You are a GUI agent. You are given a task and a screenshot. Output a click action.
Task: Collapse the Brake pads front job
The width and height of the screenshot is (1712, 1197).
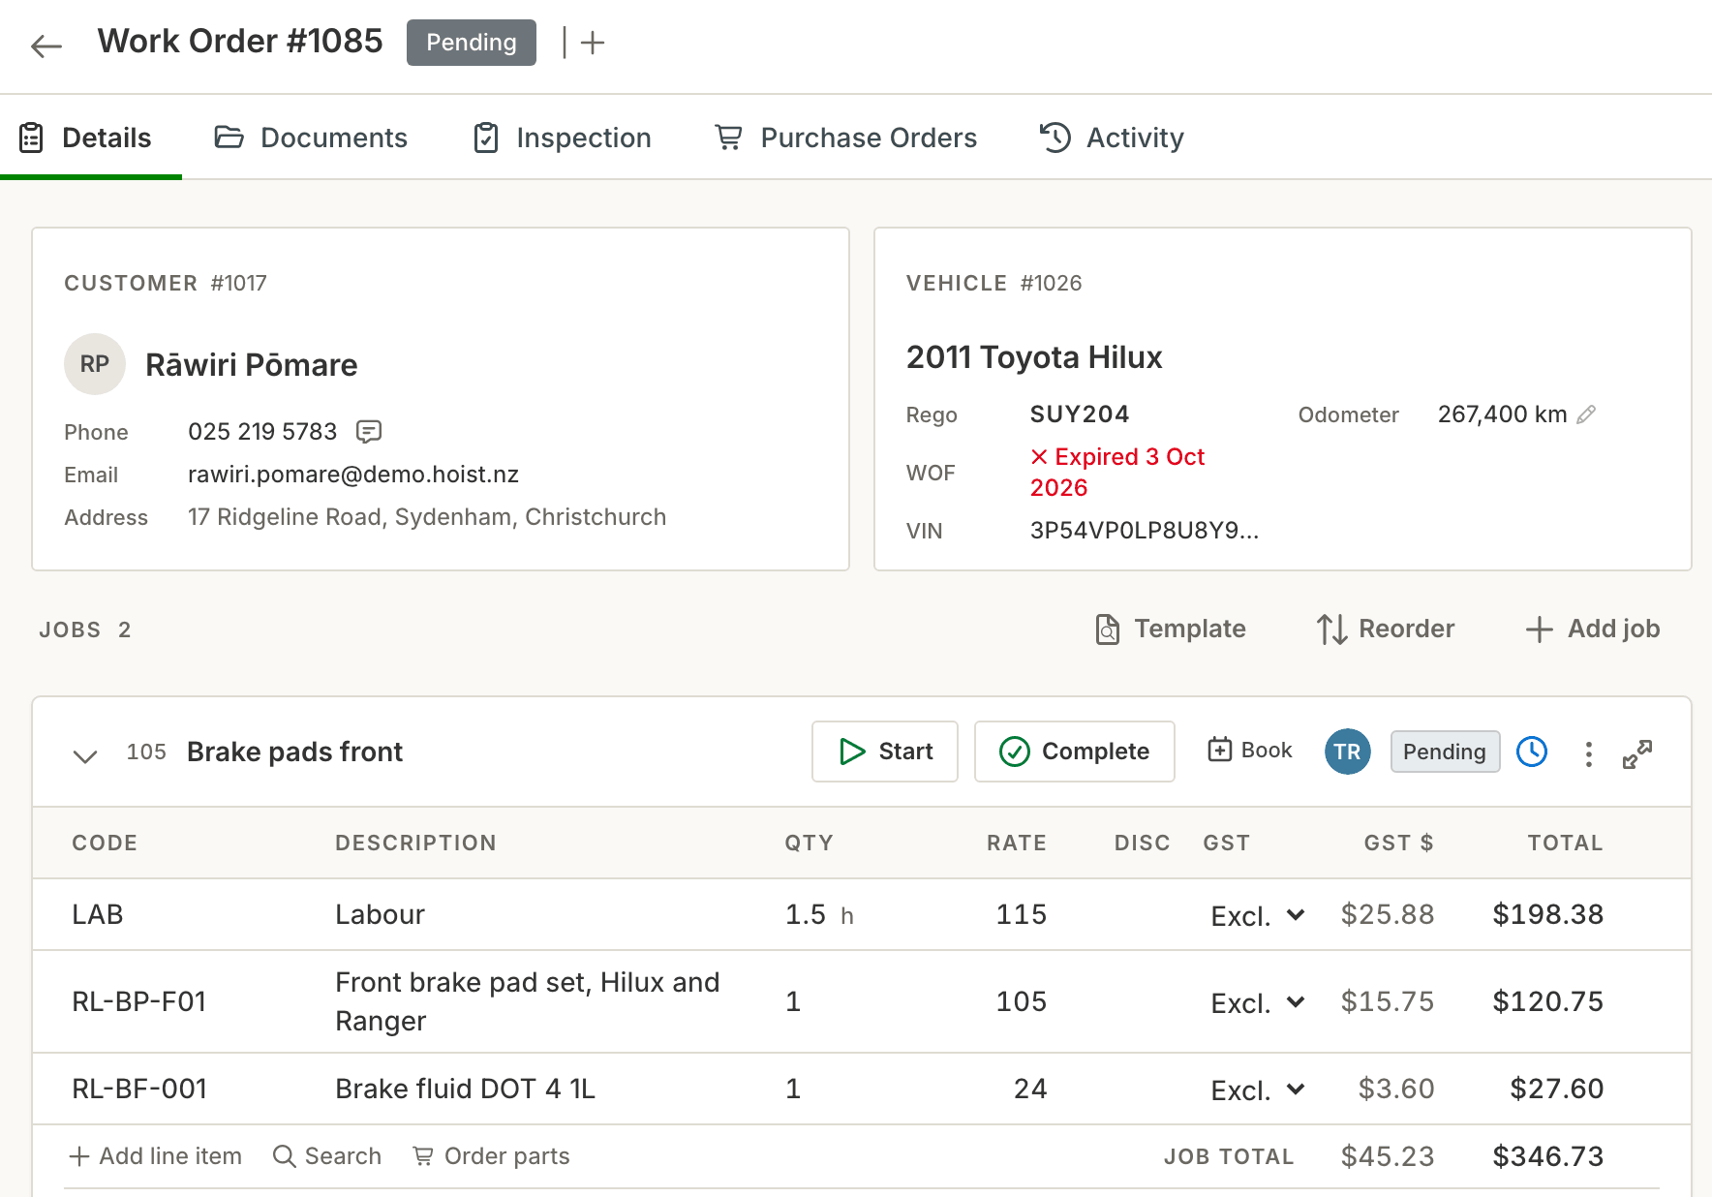click(85, 755)
